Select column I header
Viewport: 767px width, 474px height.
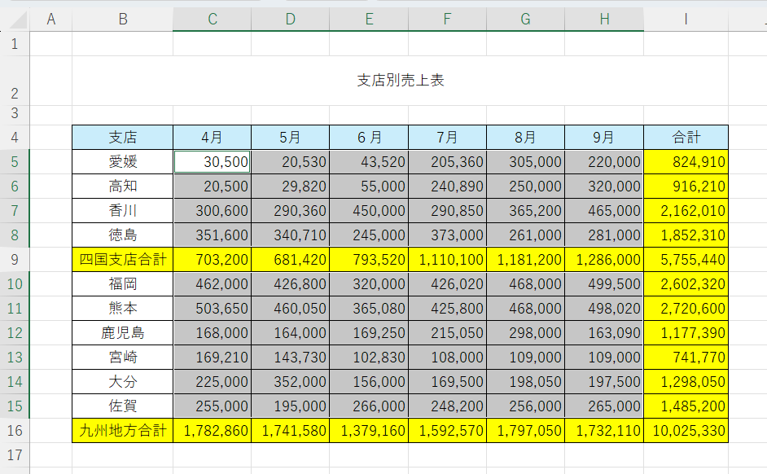686,20
